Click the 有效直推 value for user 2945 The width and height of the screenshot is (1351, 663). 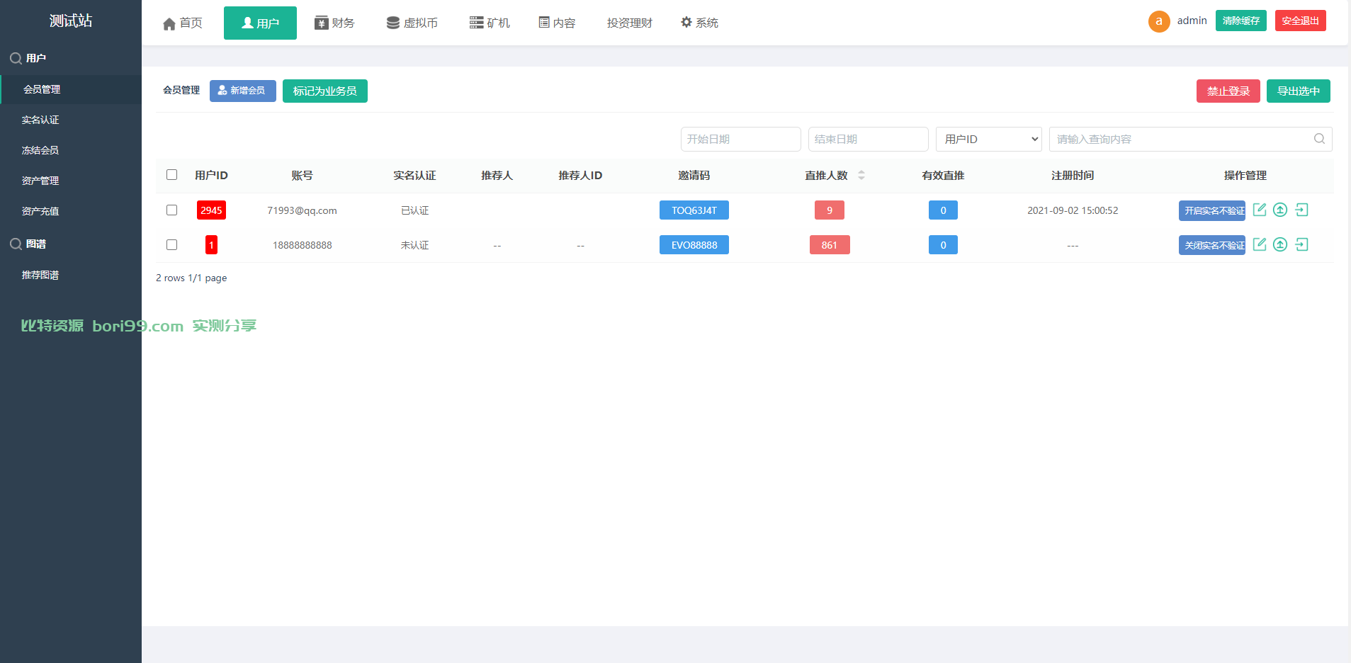[943, 210]
